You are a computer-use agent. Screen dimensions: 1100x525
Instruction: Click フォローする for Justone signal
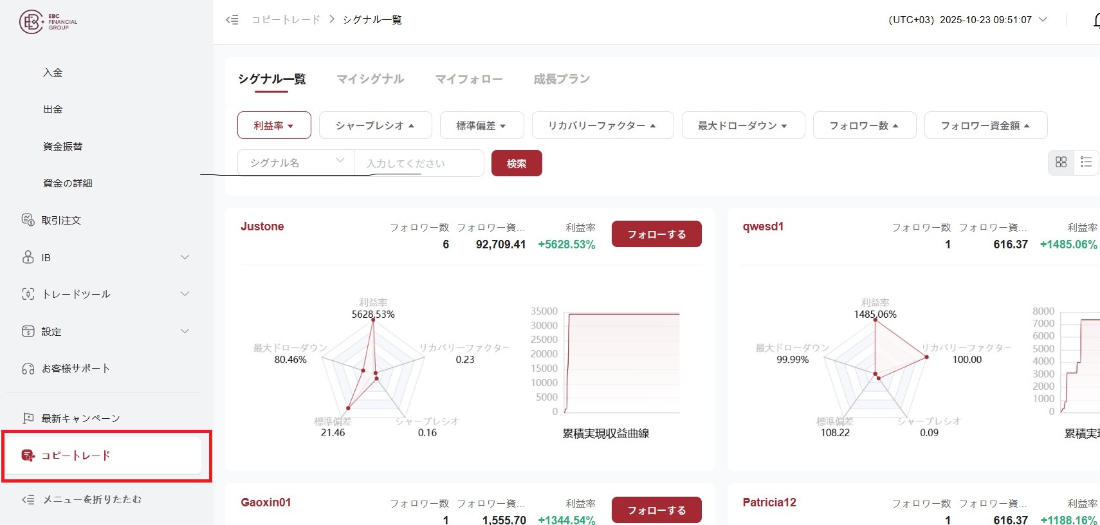click(x=656, y=234)
